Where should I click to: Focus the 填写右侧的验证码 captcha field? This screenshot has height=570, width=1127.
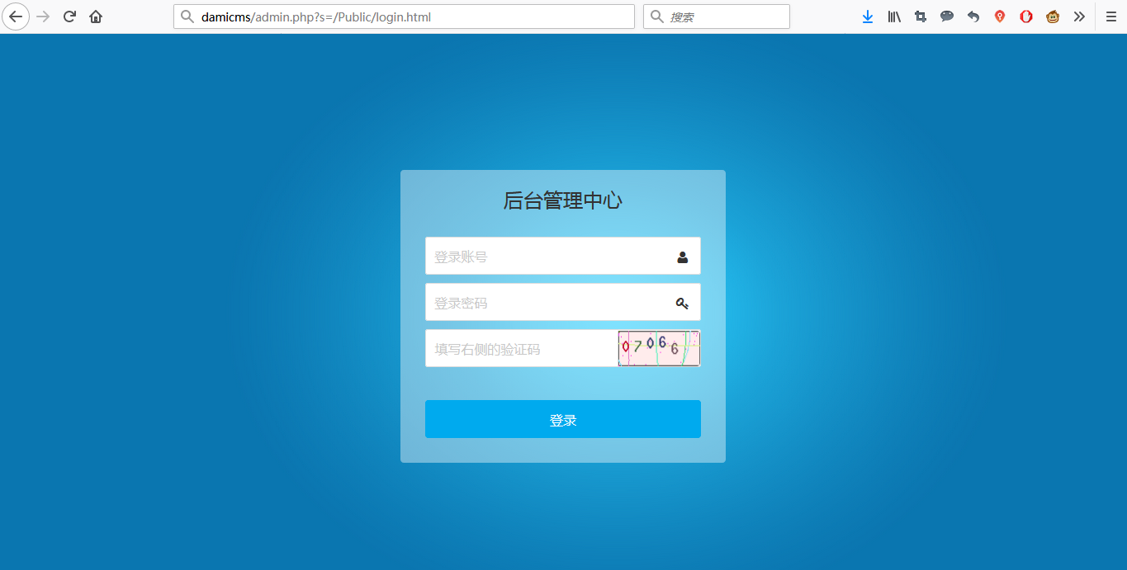coord(522,348)
